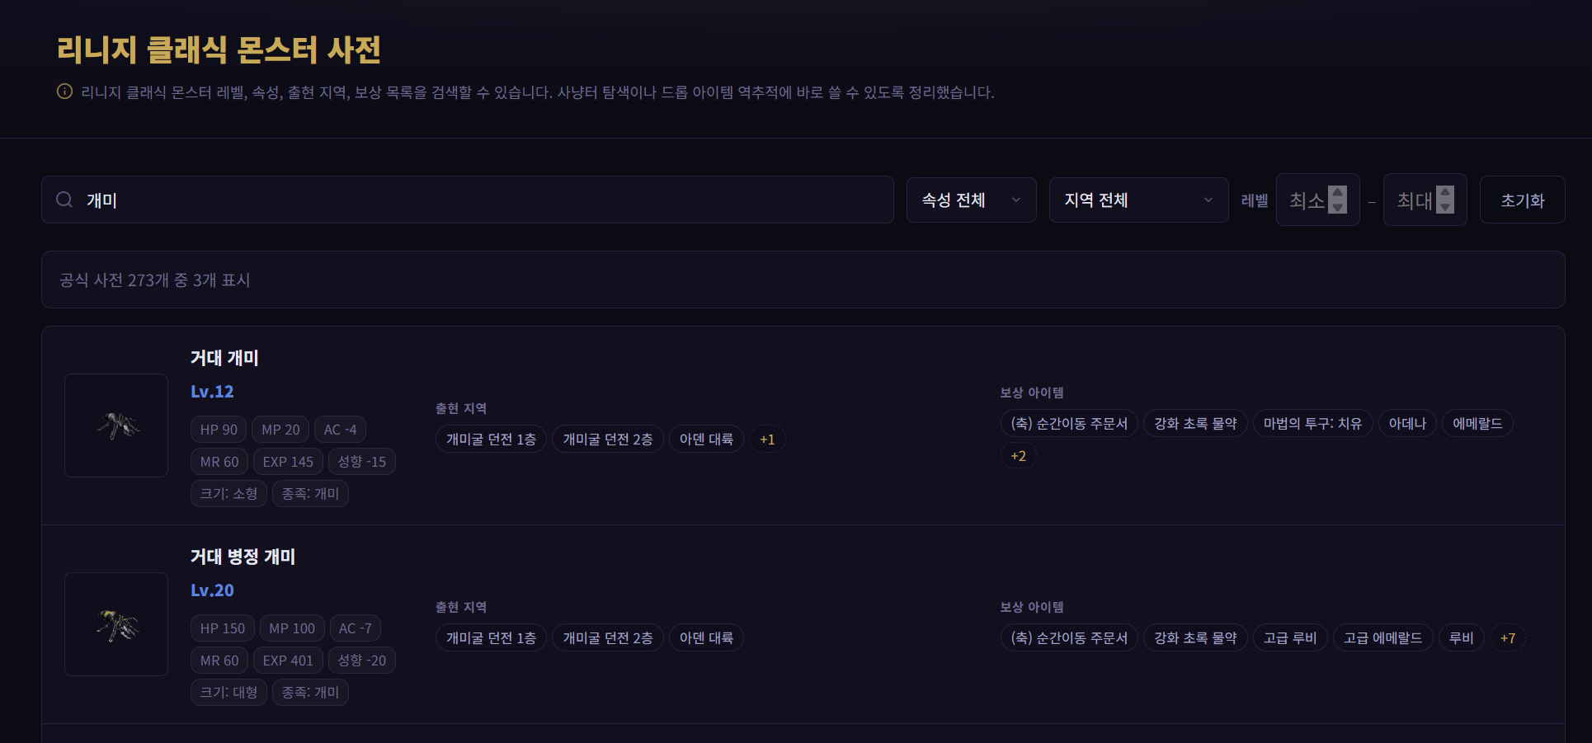Focus the monster search field containing 개미
Image resolution: width=1592 pixels, height=743 pixels.
click(468, 200)
